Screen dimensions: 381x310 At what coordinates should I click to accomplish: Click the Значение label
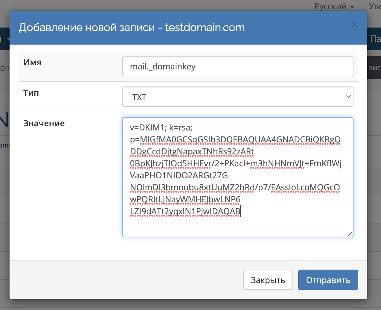[44, 123]
